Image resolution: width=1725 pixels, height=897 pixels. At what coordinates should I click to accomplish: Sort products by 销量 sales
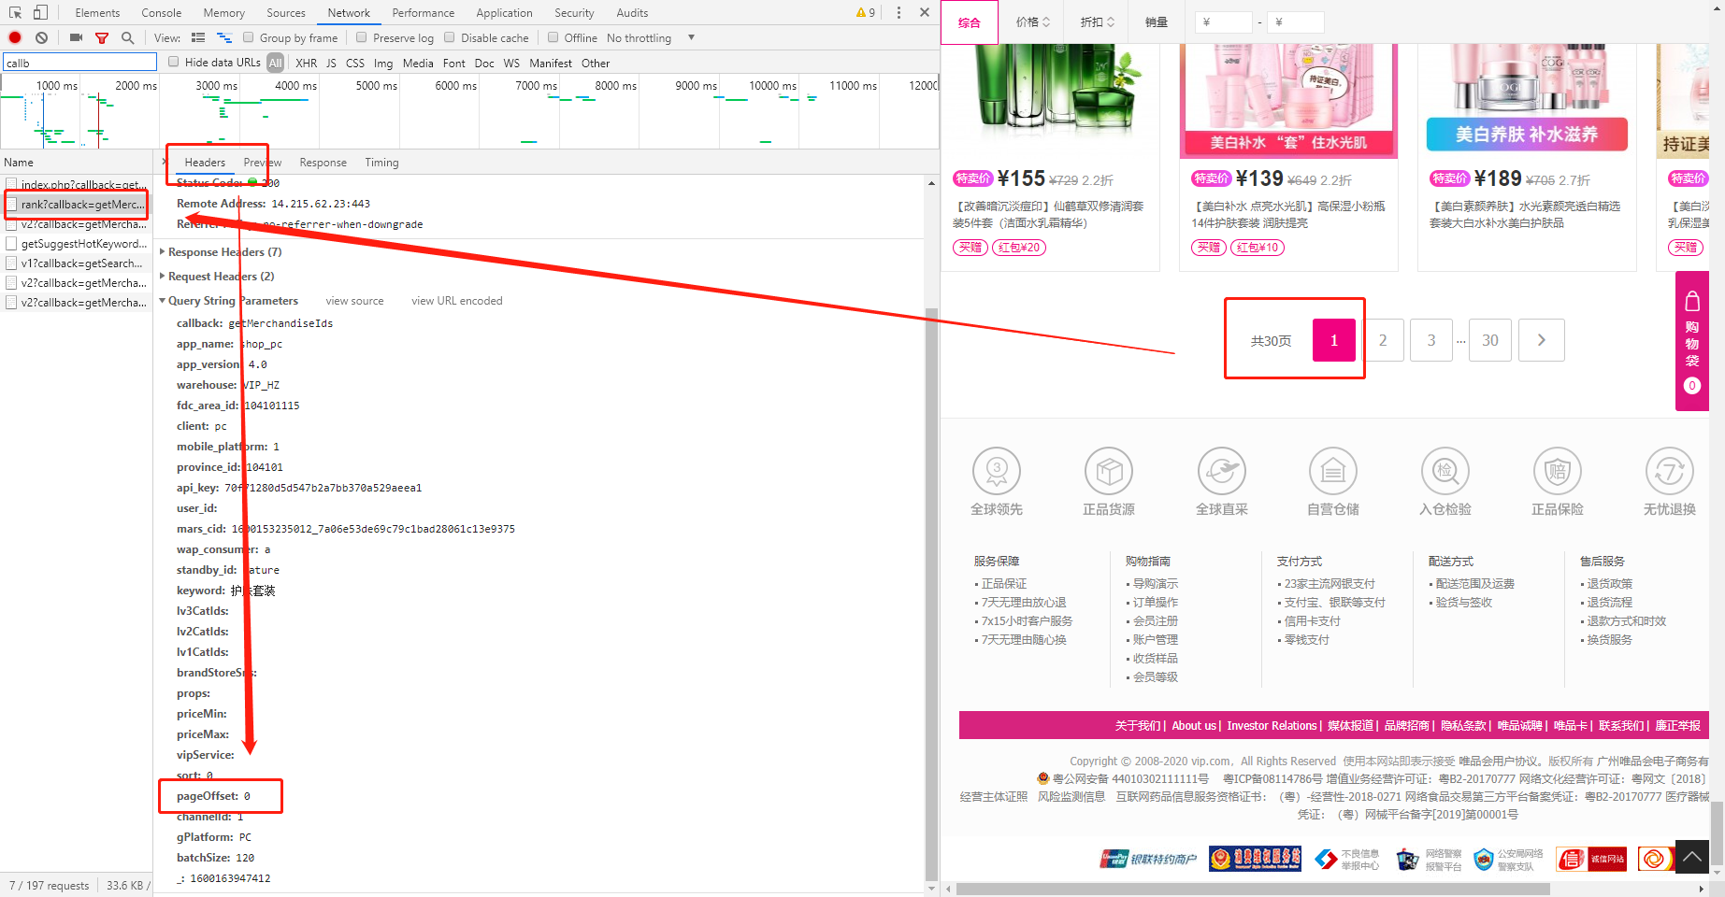tap(1157, 21)
